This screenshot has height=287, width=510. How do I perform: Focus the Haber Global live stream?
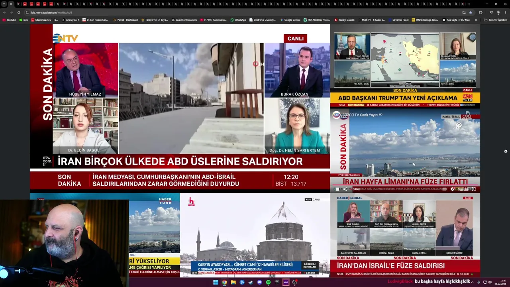(405, 236)
